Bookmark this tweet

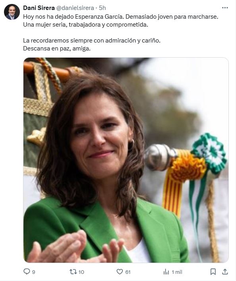(x=213, y=272)
